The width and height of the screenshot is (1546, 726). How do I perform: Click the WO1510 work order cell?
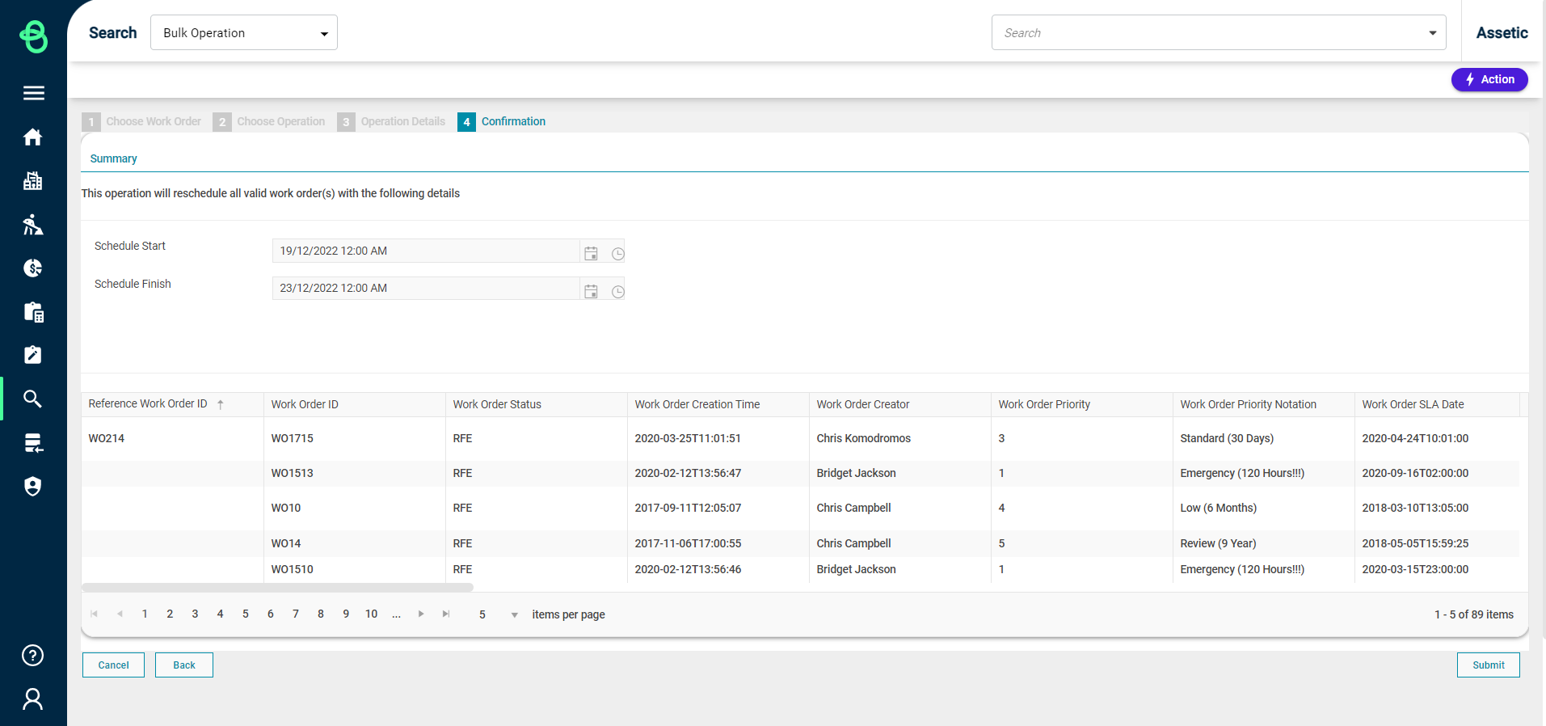pyautogui.click(x=293, y=569)
